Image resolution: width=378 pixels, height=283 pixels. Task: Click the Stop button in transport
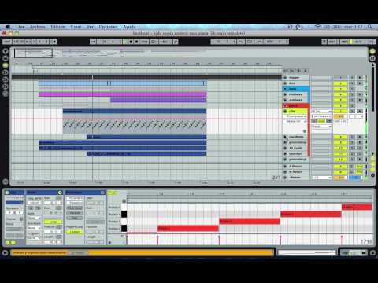click(131, 42)
